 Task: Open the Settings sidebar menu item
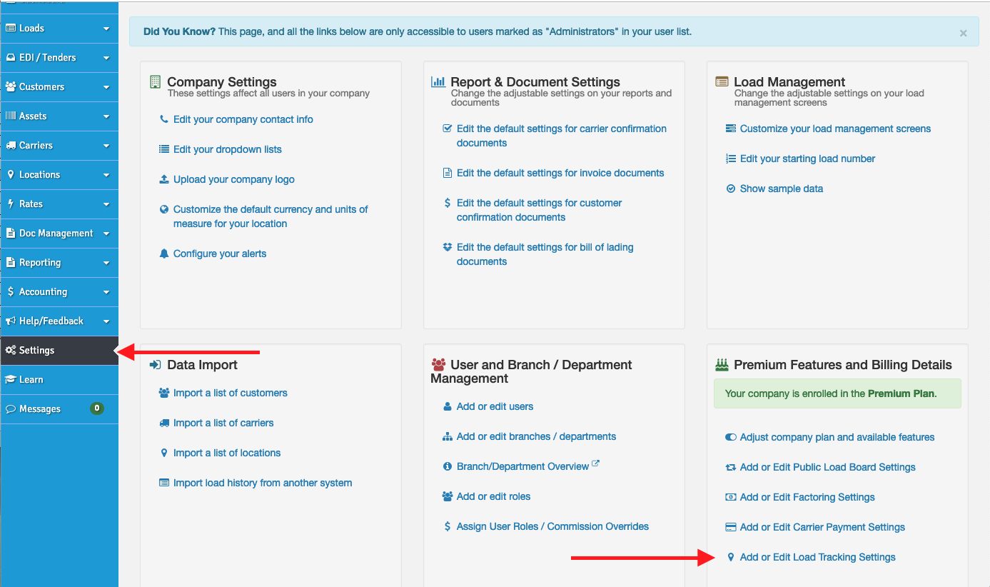[37, 351]
